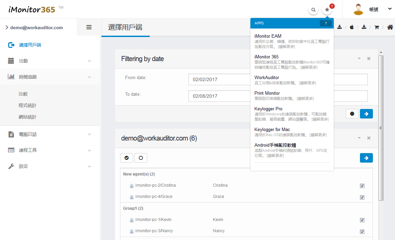
Task: Collapse the 時間追蹤 sidebar section
Action: click(50, 77)
